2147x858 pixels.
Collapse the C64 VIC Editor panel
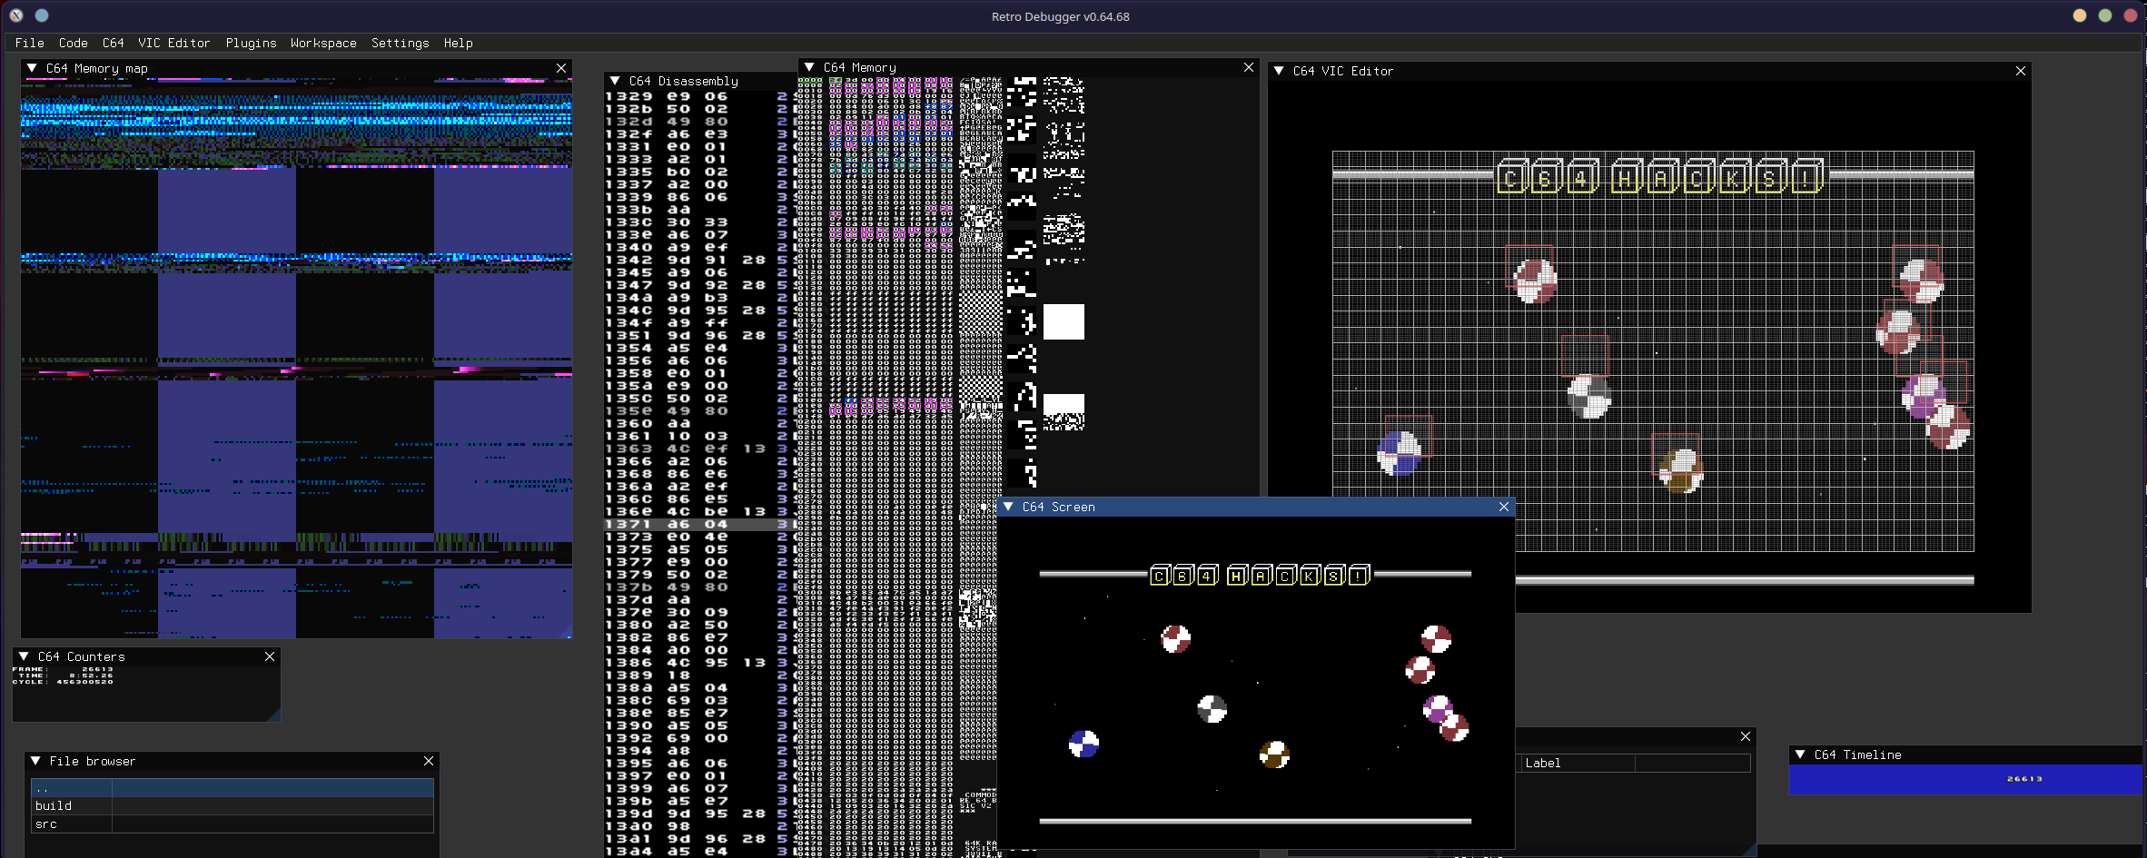tap(1279, 71)
